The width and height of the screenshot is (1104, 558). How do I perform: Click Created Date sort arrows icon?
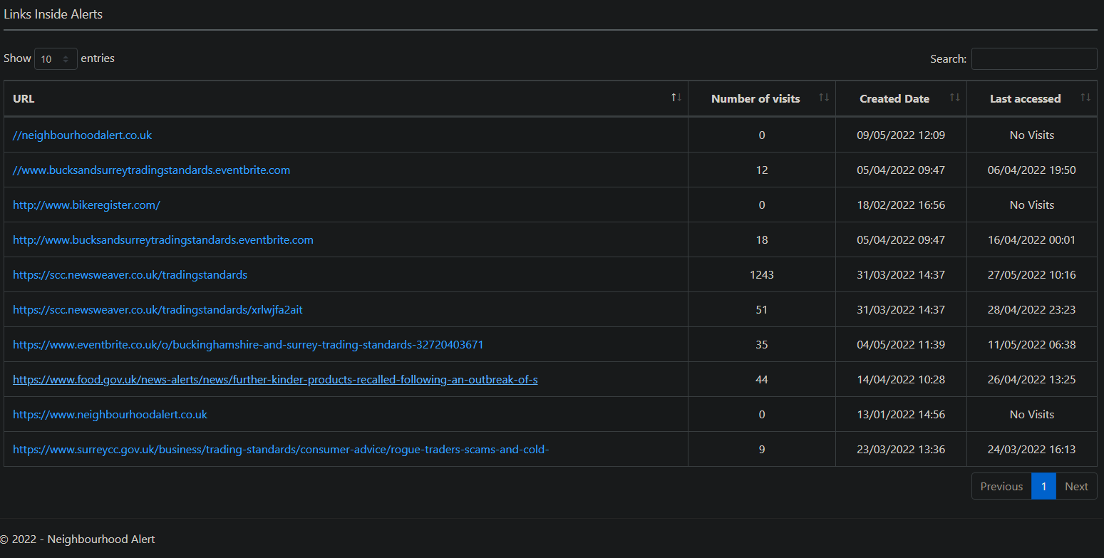(x=954, y=98)
